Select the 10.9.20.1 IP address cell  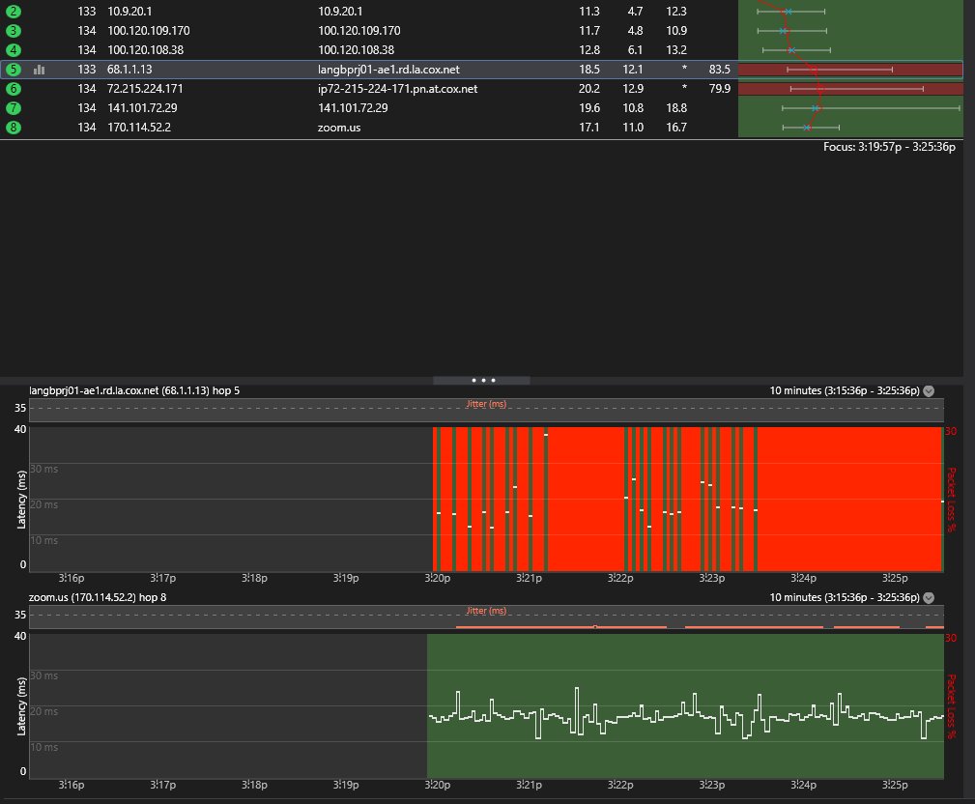129,12
